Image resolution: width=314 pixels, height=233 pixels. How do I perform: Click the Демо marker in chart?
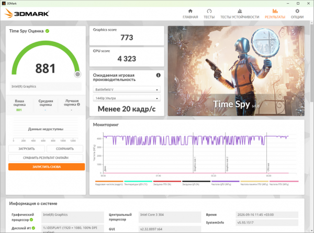(x=105, y=168)
